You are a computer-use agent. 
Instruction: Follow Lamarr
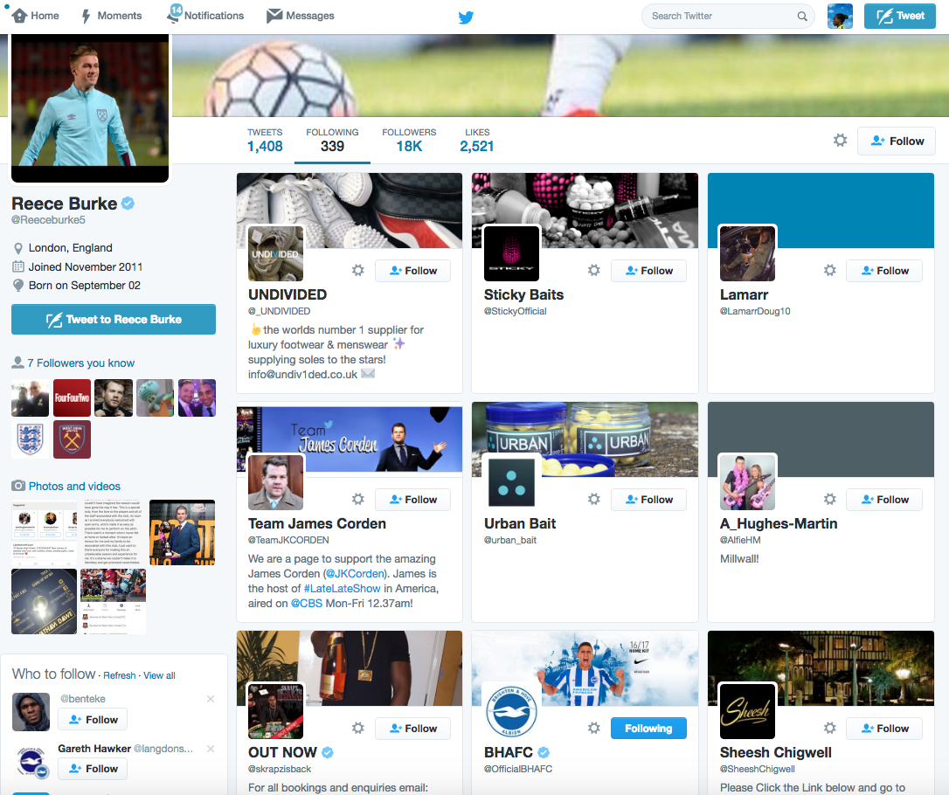[884, 271]
